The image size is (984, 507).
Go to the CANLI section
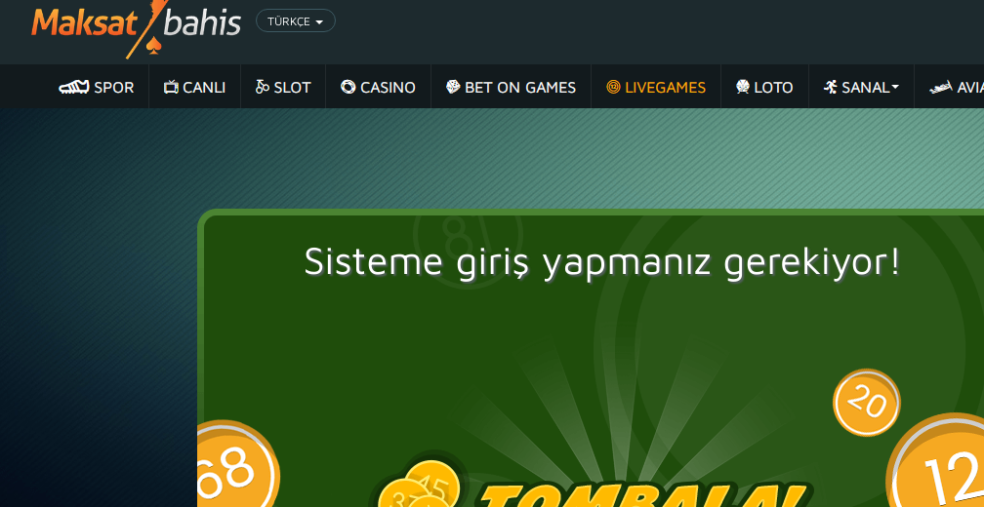click(x=194, y=87)
